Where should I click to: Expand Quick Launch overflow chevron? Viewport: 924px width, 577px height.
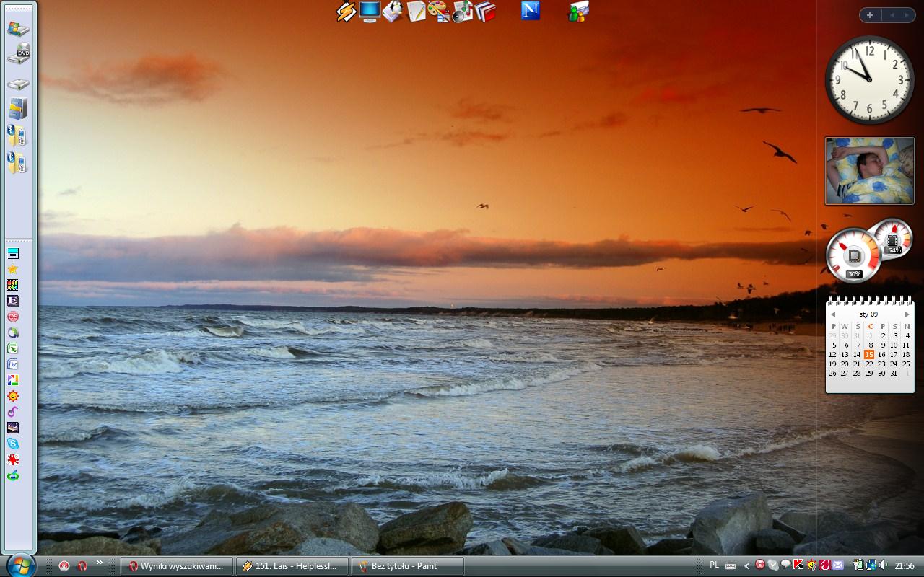[x=99, y=563]
